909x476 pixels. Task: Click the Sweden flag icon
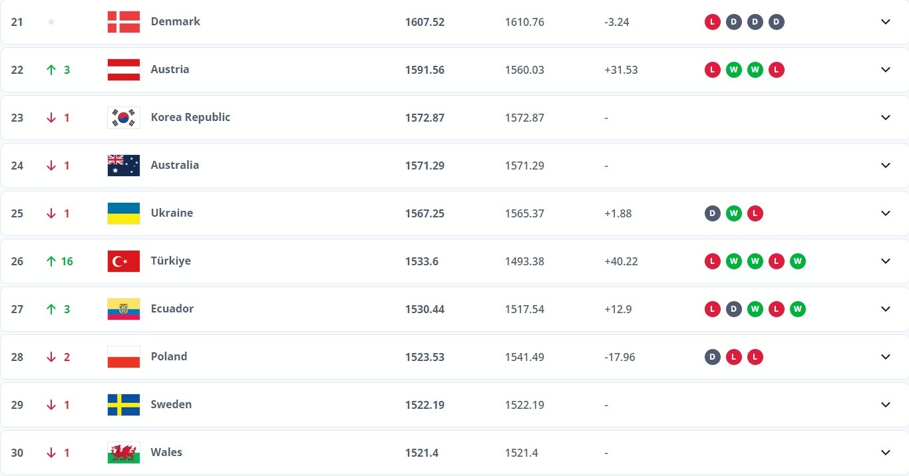tap(124, 405)
